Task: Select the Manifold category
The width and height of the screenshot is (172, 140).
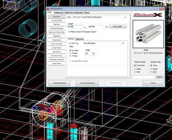Action: pyautogui.click(x=57, y=24)
